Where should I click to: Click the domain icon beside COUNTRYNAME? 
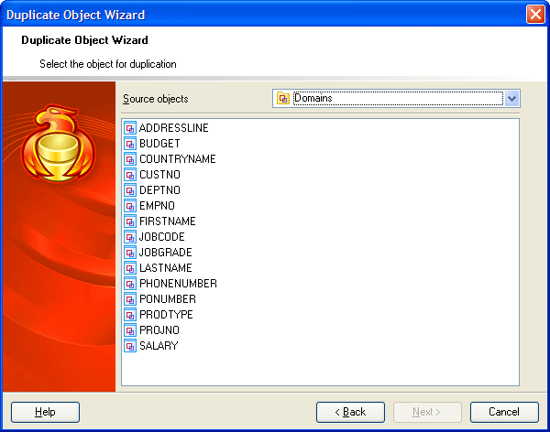pyautogui.click(x=130, y=159)
